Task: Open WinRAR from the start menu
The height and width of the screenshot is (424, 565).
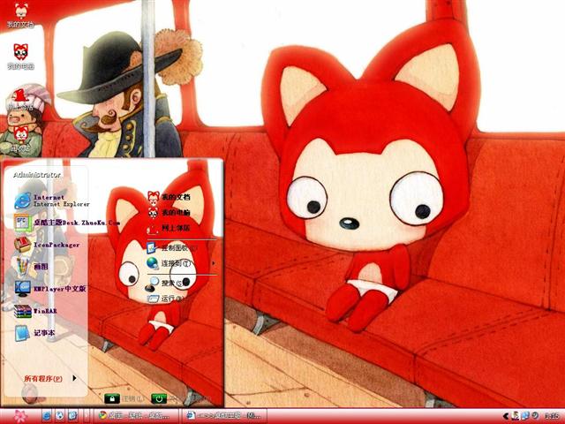Action: point(35,311)
